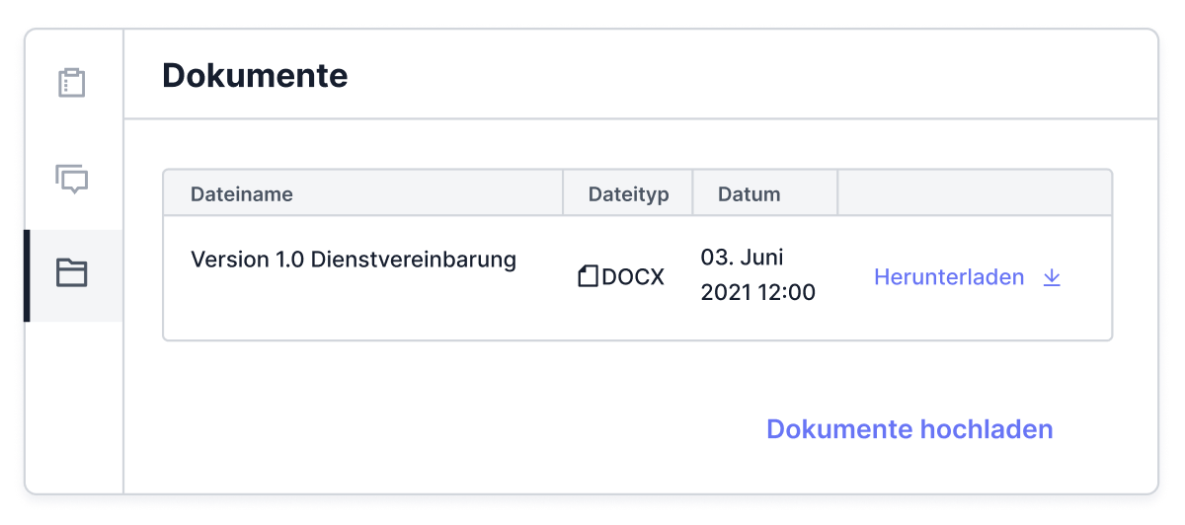Click the empty actions column header
Screen dimensions: 1185x525
click(975, 192)
